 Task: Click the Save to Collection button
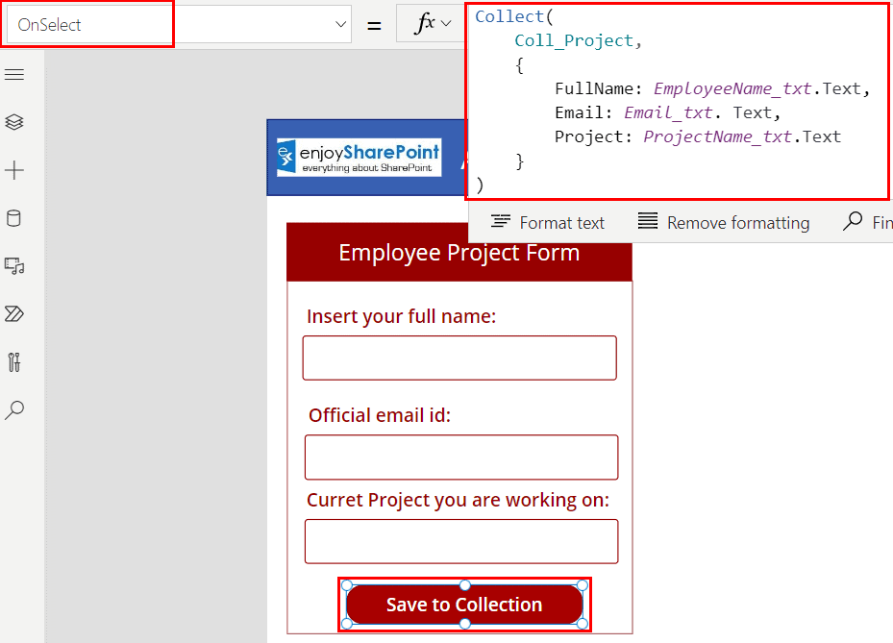tap(464, 605)
